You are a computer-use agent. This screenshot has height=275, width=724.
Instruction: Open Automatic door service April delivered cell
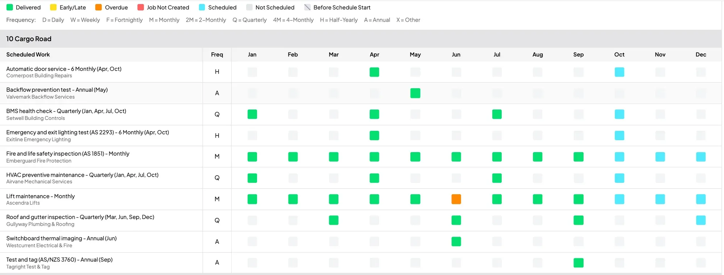point(374,72)
